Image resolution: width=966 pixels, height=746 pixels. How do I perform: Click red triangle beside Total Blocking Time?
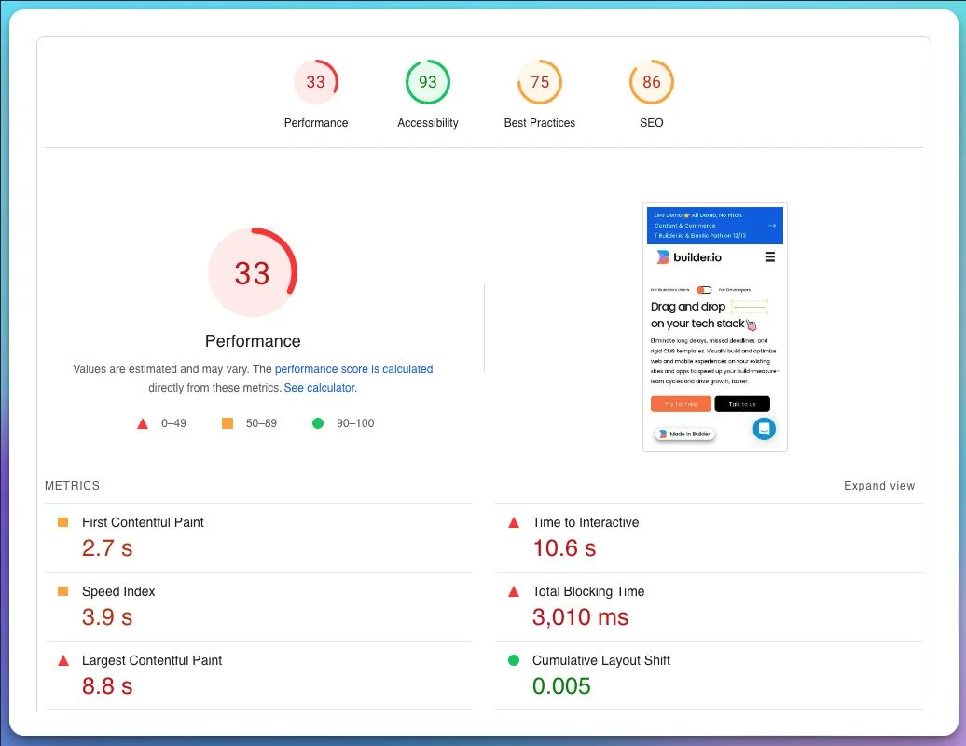pyautogui.click(x=513, y=591)
